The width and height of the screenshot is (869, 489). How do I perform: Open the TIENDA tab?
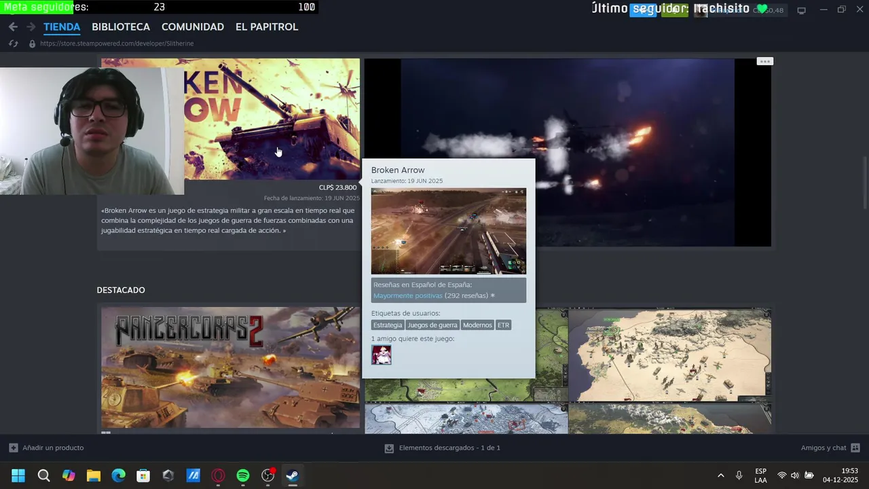62,27
